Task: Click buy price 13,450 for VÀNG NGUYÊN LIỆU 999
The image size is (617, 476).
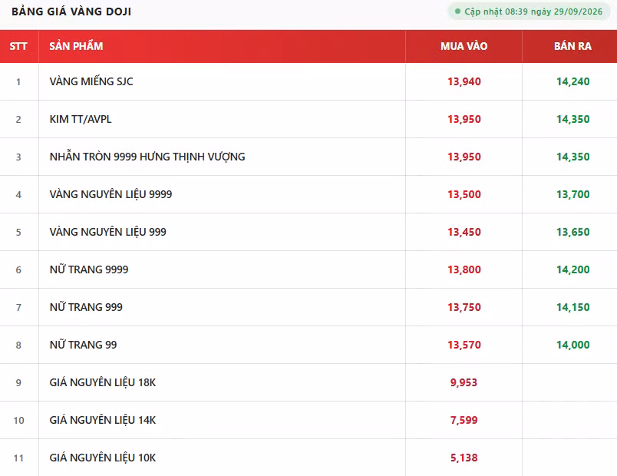Action: click(464, 233)
